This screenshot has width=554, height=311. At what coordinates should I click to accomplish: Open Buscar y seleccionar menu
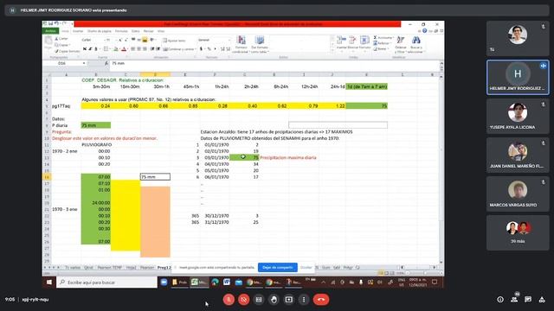415,44
